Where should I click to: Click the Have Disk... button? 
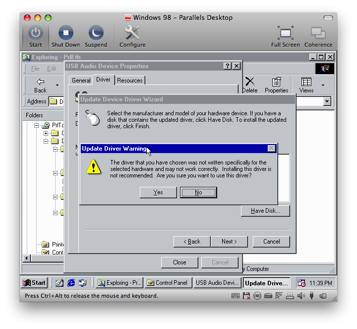coord(265,211)
